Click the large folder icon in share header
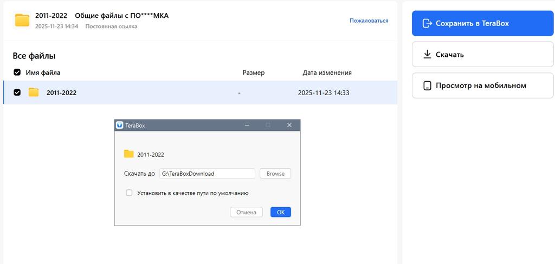 [x=22, y=20]
